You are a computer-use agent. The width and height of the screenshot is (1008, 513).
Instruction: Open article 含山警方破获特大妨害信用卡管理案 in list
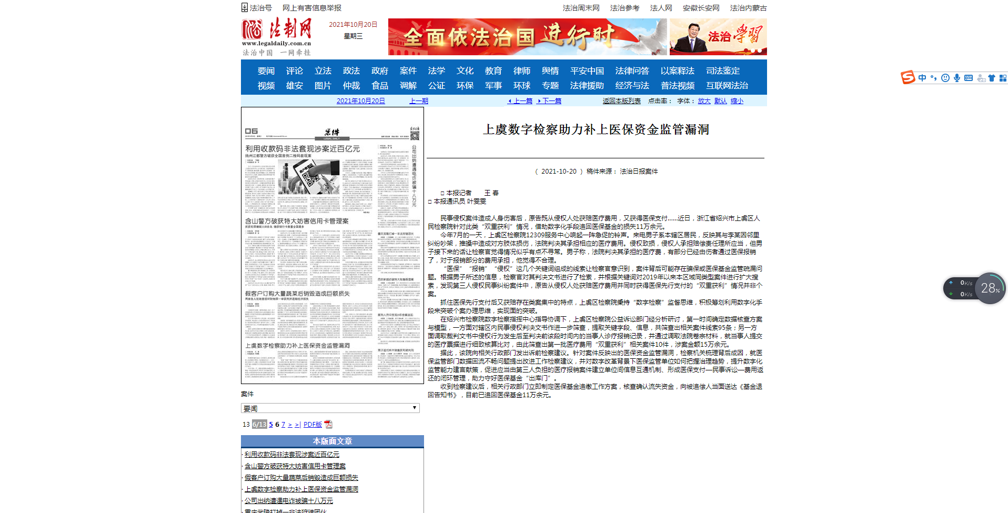295,466
